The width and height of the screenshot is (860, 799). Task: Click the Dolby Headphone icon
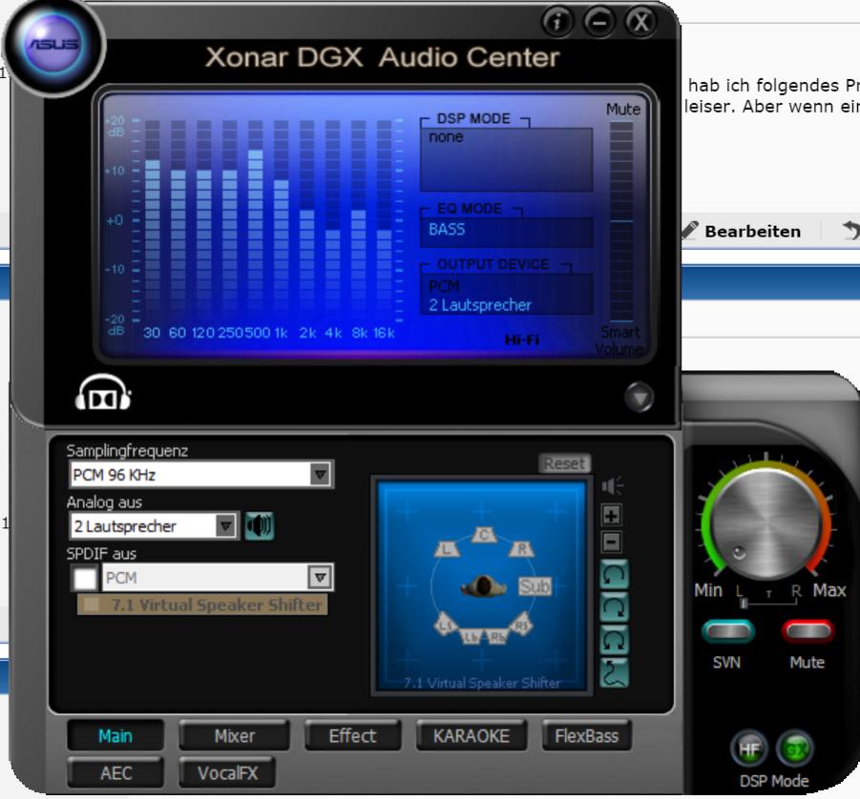point(103,393)
